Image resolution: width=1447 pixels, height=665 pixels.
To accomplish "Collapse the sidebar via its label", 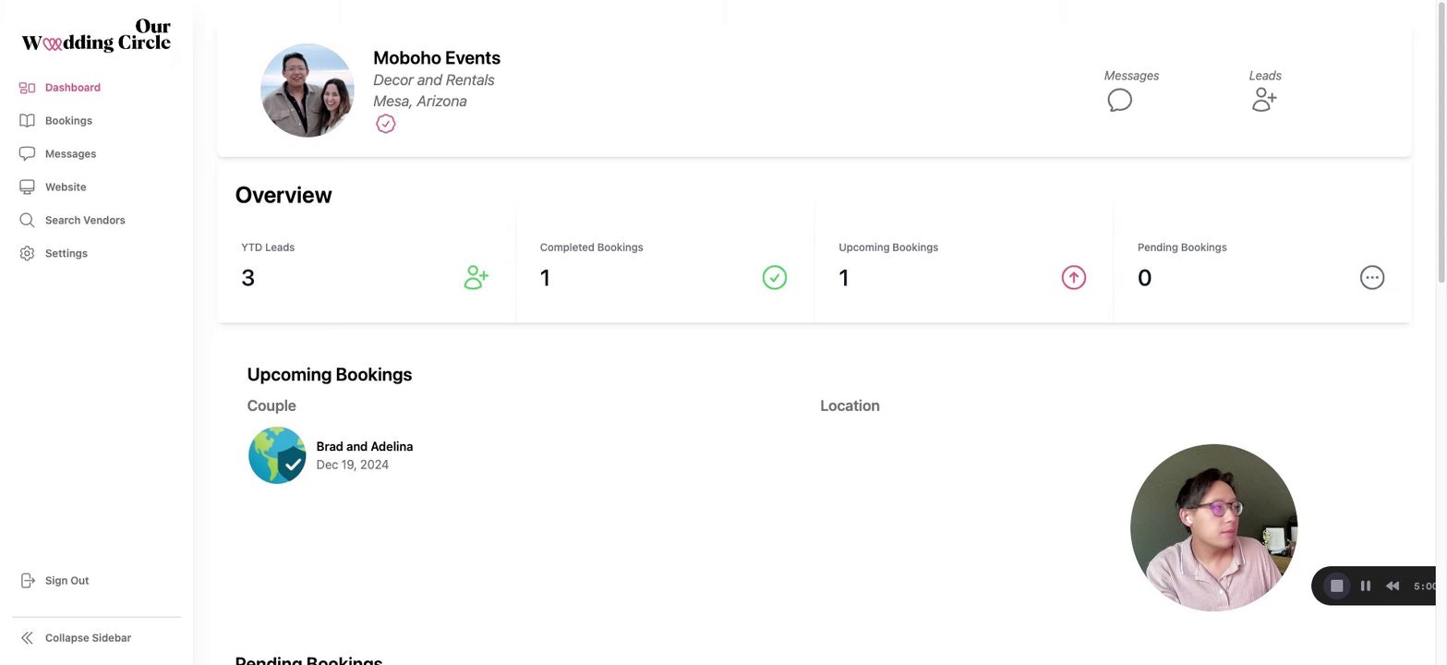I will pyautogui.click(x=88, y=638).
